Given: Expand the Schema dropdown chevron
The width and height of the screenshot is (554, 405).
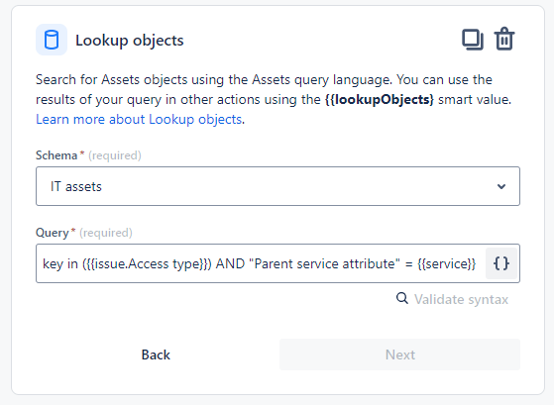Looking at the screenshot, I should (501, 186).
